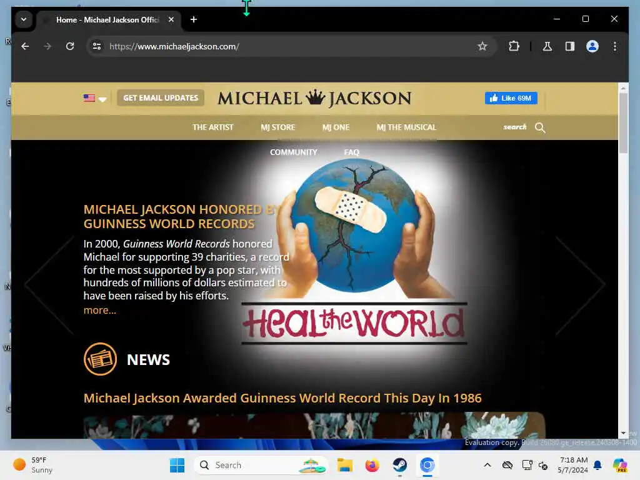Open the Guinness Record 1986 news article

pos(282,398)
